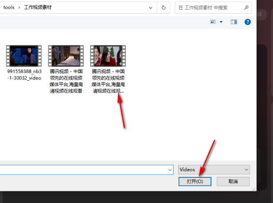This screenshot has height=203, width=273.
Task: Click the 取消 button
Action: [233, 181]
